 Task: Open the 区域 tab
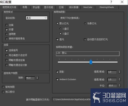(61, 7)
